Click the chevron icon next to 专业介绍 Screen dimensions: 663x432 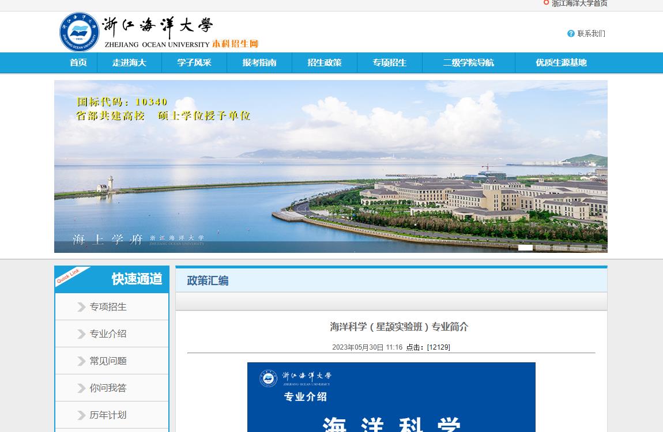pos(81,334)
